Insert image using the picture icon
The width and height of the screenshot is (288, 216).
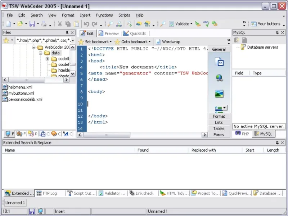(x=219, y=94)
